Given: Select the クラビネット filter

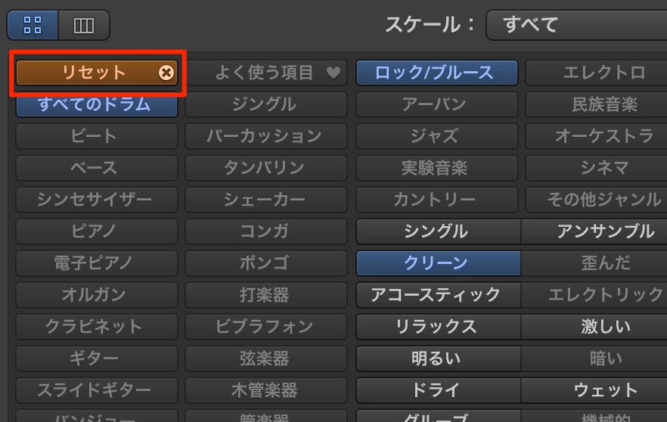Looking at the screenshot, I should tap(97, 327).
